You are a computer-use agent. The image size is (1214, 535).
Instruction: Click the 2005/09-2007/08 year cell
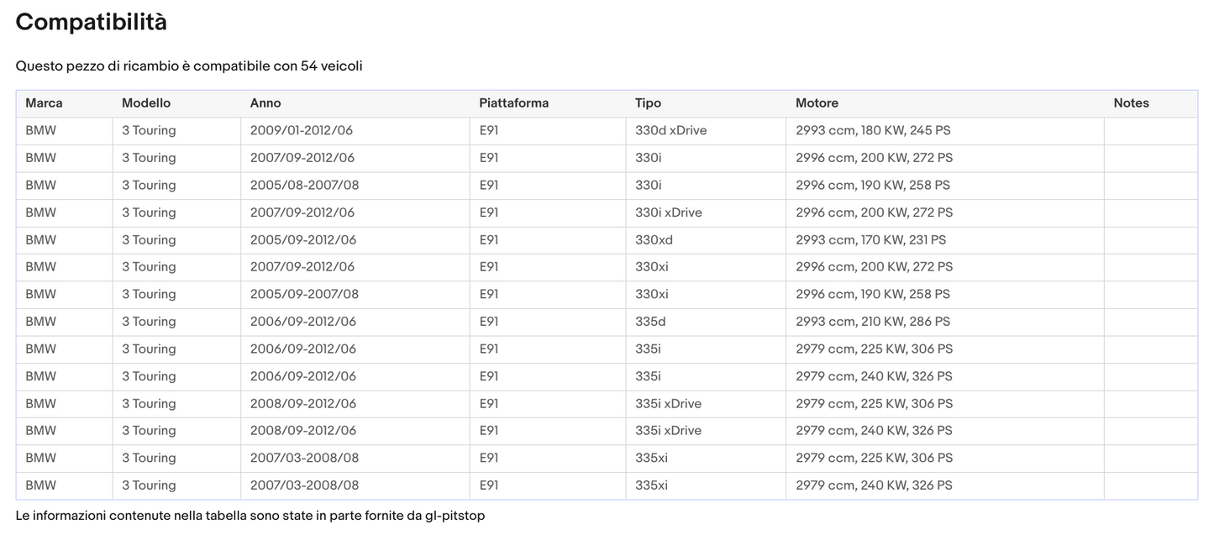coord(304,295)
